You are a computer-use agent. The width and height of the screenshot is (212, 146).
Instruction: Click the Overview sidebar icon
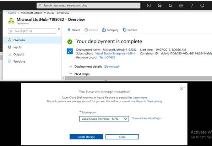(x=10, y=40)
